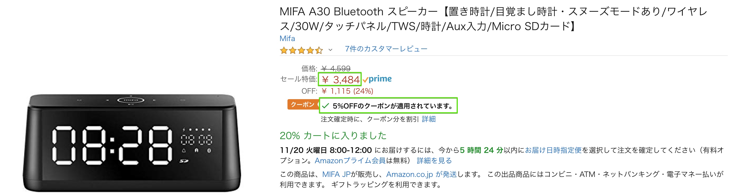The image size is (731, 195).
Task: Click the お届け日時指定便 link
Action: (553, 150)
